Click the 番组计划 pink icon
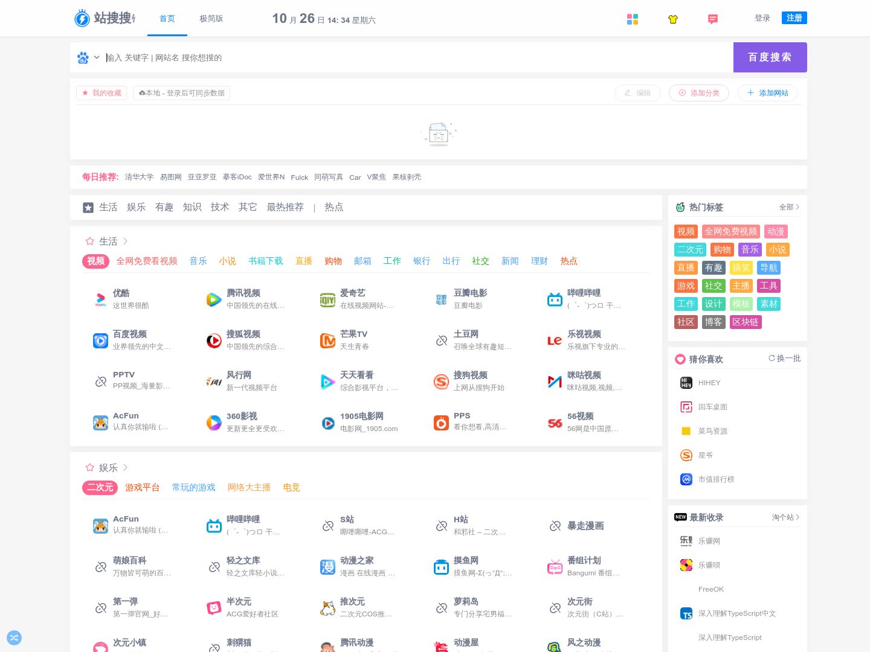 tap(555, 567)
